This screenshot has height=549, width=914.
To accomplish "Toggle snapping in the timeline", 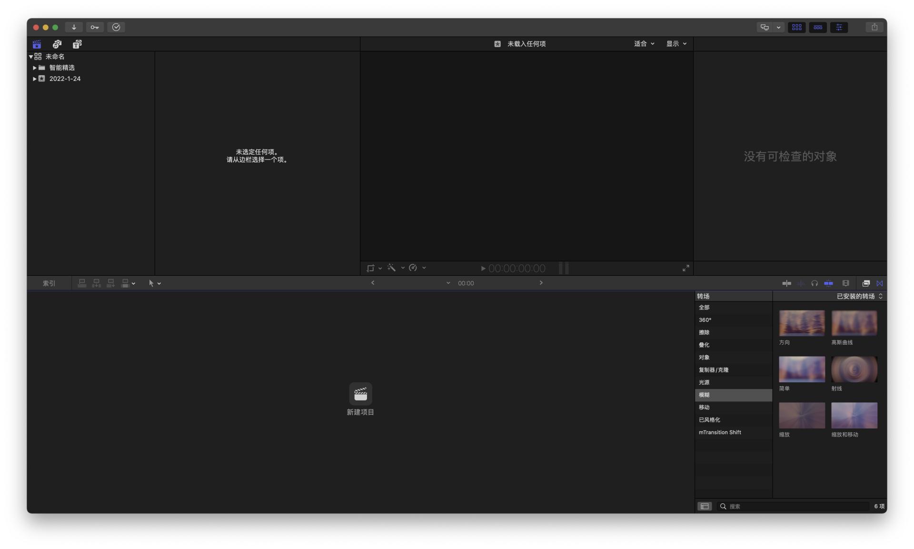I will (x=880, y=283).
